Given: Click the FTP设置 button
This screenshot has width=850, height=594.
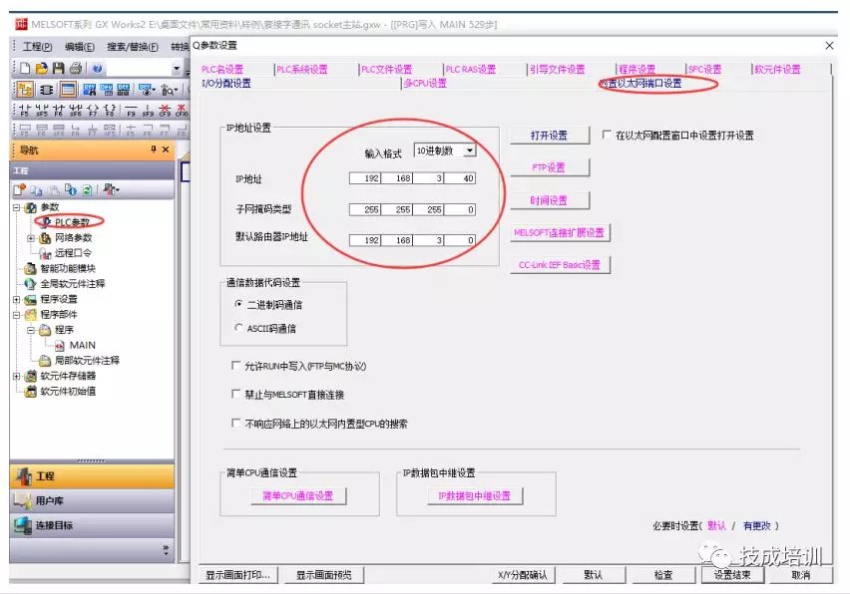Looking at the screenshot, I should (x=549, y=167).
